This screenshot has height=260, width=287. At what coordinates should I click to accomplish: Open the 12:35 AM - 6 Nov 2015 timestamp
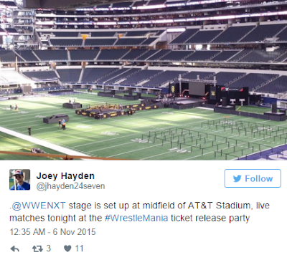(x=52, y=232)
